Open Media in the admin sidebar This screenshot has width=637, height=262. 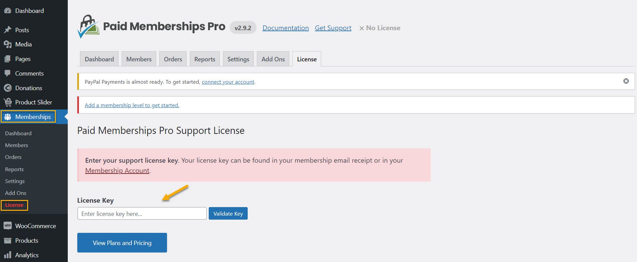point(23,44)
